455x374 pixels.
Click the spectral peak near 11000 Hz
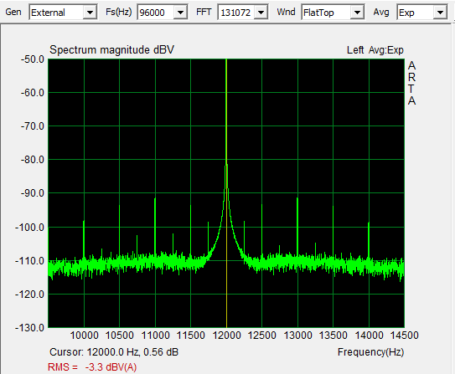[x=155, y=226]
